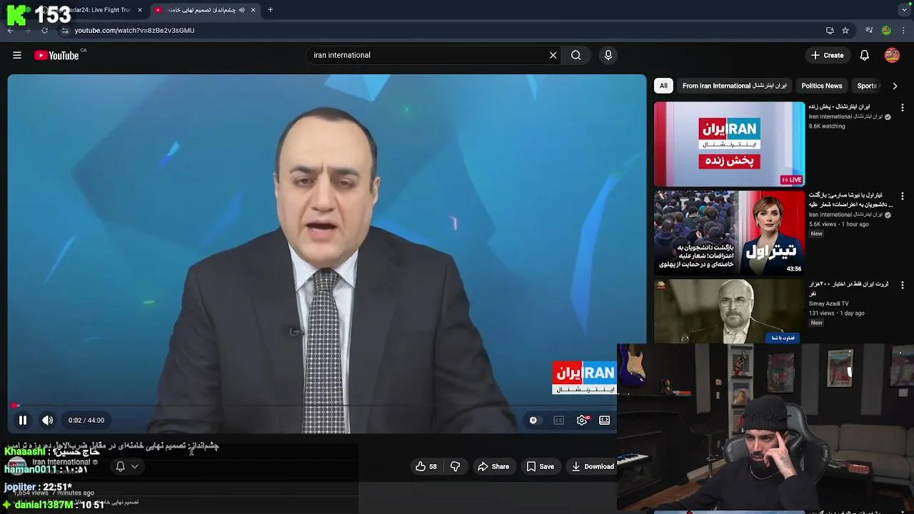Click the install app icon in address bar
This screenshot has width=914, height=514.
tap(830, 31)
